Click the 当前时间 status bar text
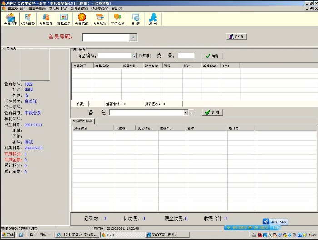The height and width of the screenshot is (240, 318). (x=114, y=228)
